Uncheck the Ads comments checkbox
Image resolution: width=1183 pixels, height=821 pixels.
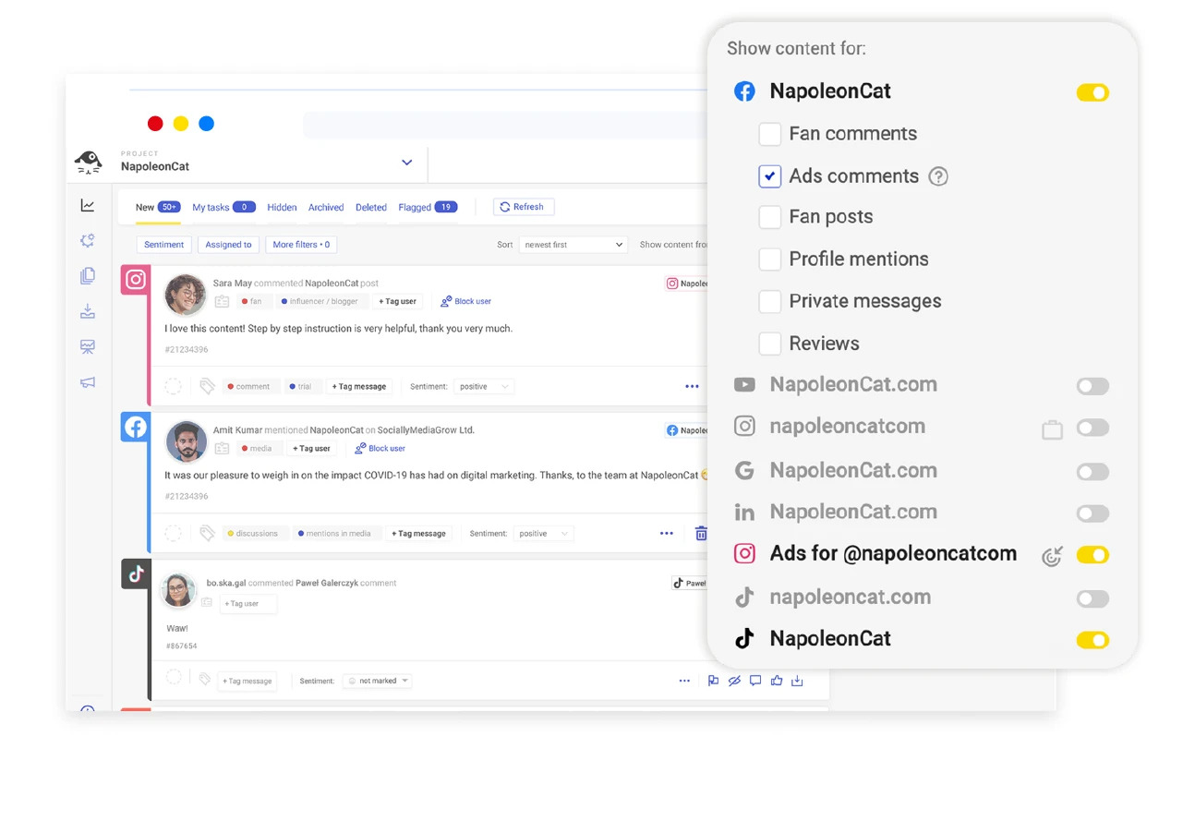[769, 176]
